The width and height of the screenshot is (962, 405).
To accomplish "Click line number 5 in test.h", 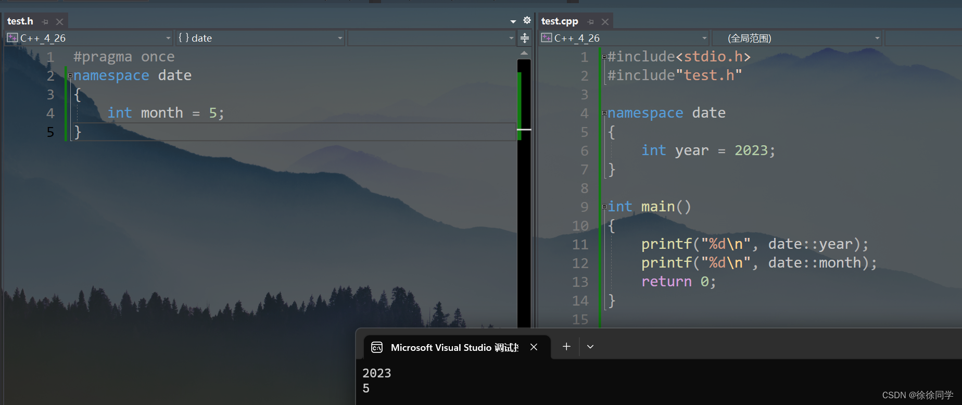I will point(50,132).
